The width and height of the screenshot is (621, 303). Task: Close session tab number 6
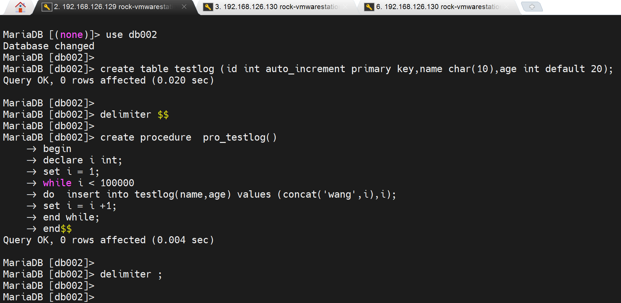506,7
